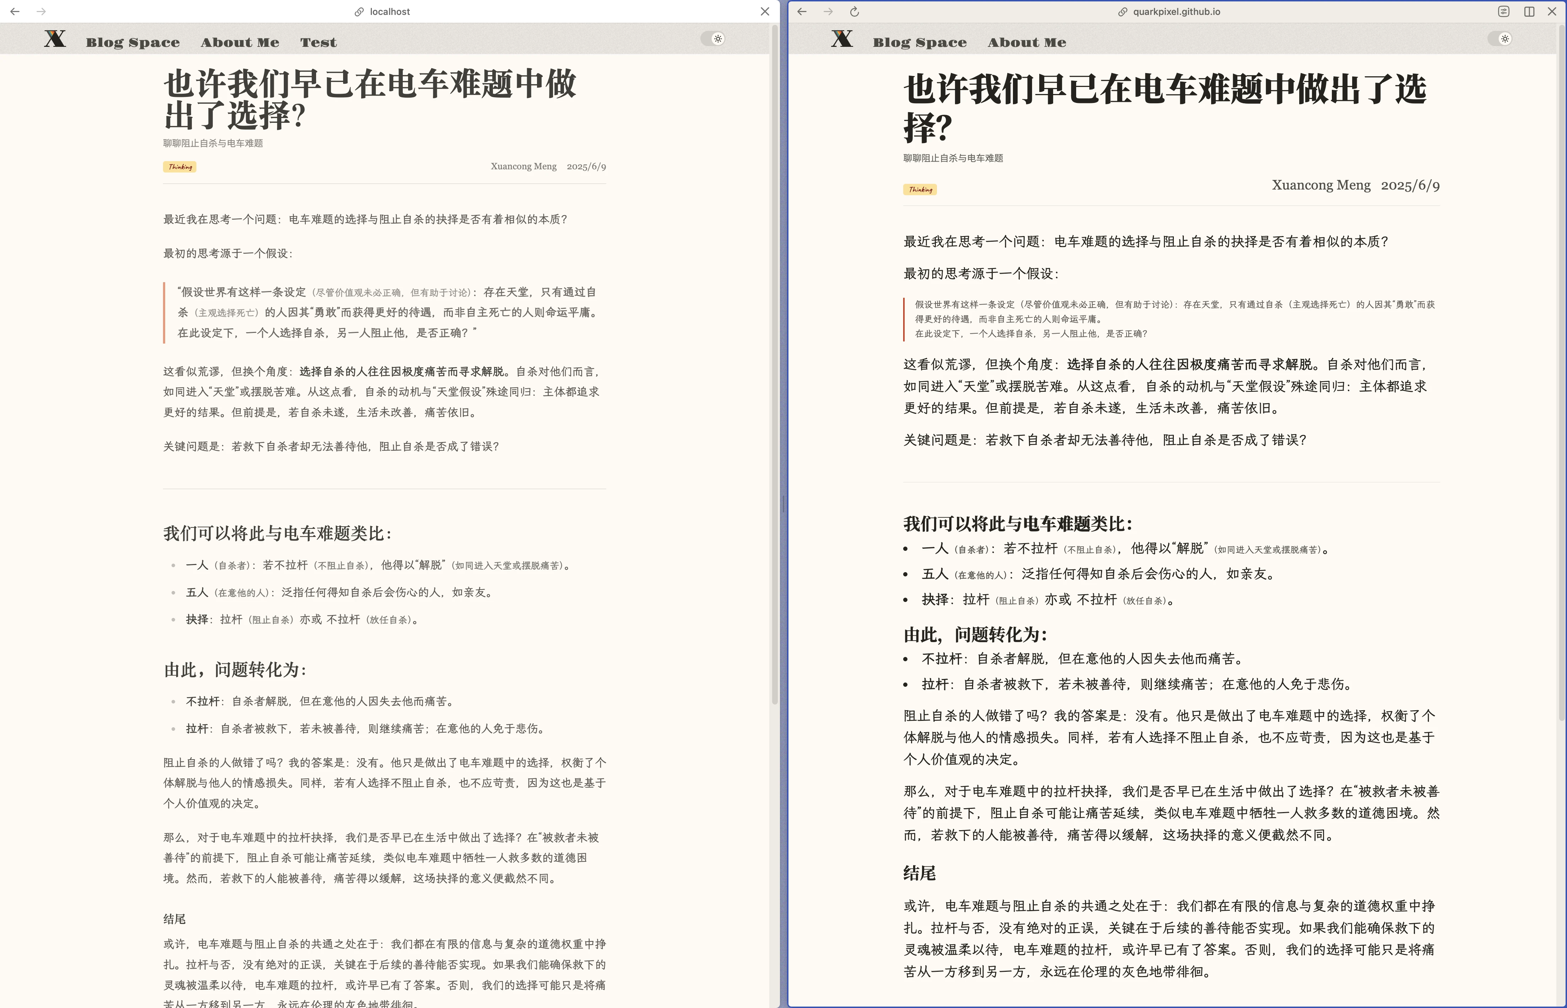1567x1008 pixels.
Task: Toggle the theme switch on the github.io page
Action: [1500, 39]
